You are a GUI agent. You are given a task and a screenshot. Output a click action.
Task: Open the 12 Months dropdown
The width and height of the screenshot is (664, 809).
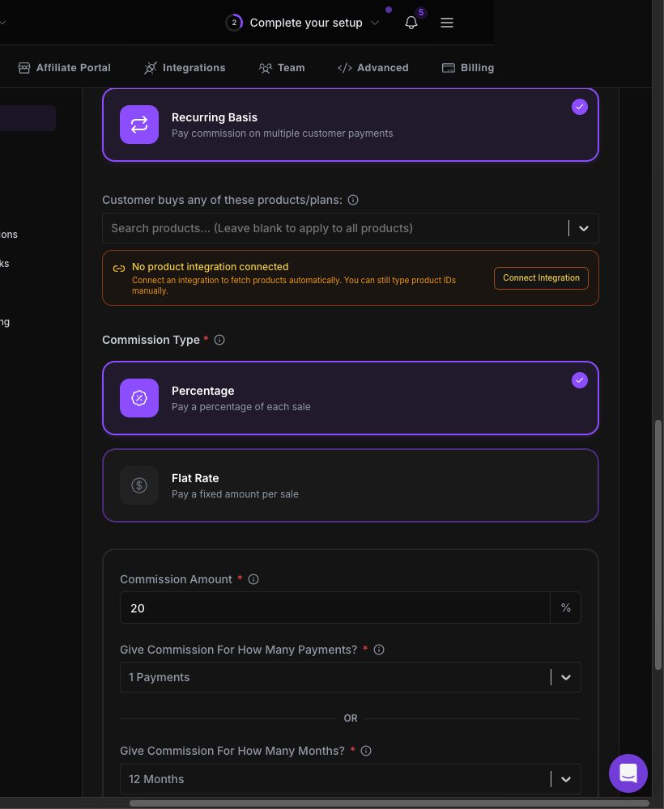(351, 779)
